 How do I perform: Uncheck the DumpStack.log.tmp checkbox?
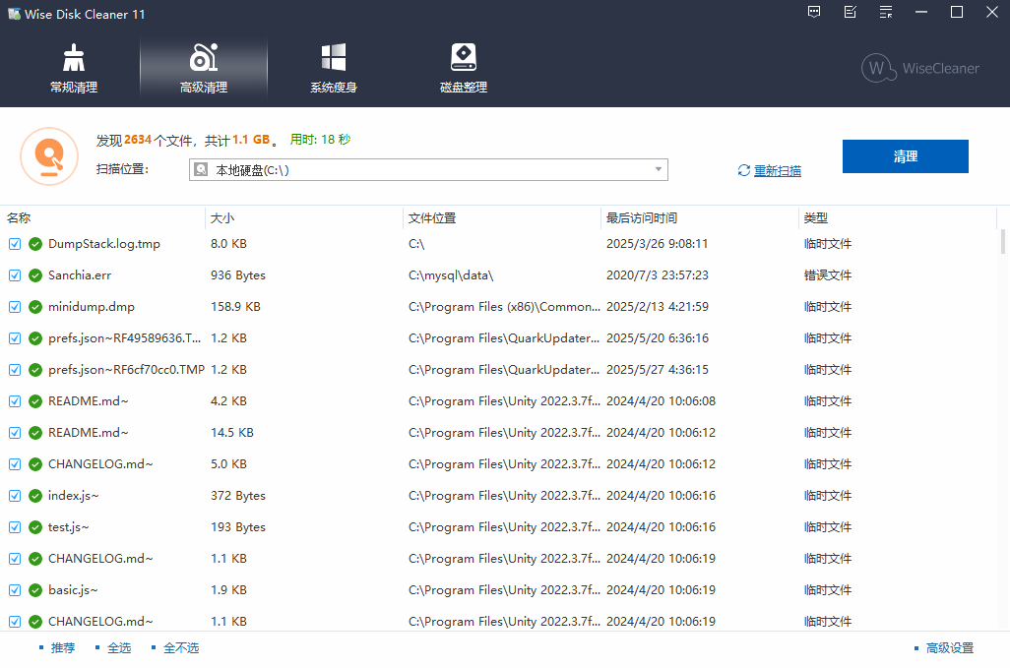point(15,244)
